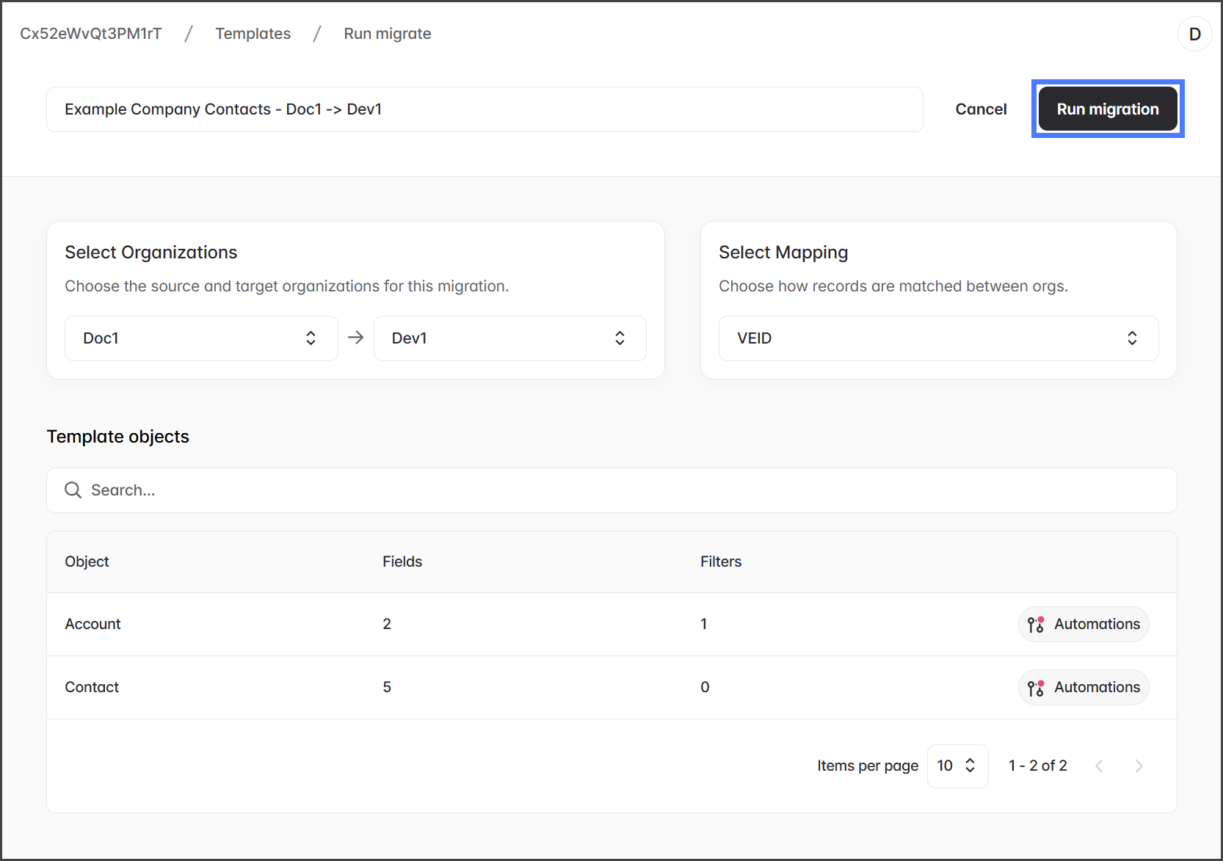Image resolution: width=1223 pixels, height=861 pixels.
Task: Cancel the migration setup
Action: coord(981,109)
